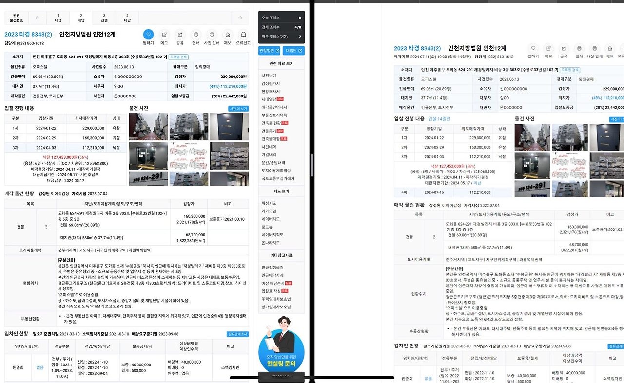Screen dimensions: 624x383
Task: Open 건축물 현황 link in sidebar
Action: coord(276,123)
